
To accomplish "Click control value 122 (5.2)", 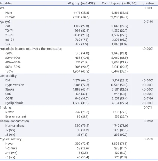I will pos(121,152).
